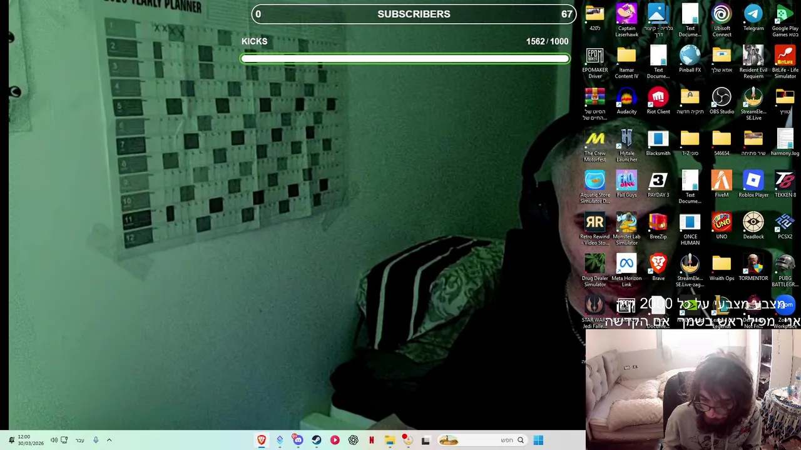Open the Resident Evil Requiem icon
The image size is (801, 450).
pyautogui.click(x=753, y=62)
